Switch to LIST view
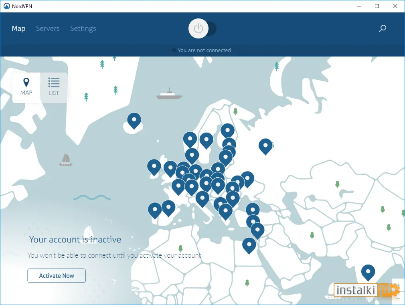The image size is (405, 305). tap(54, 87)
